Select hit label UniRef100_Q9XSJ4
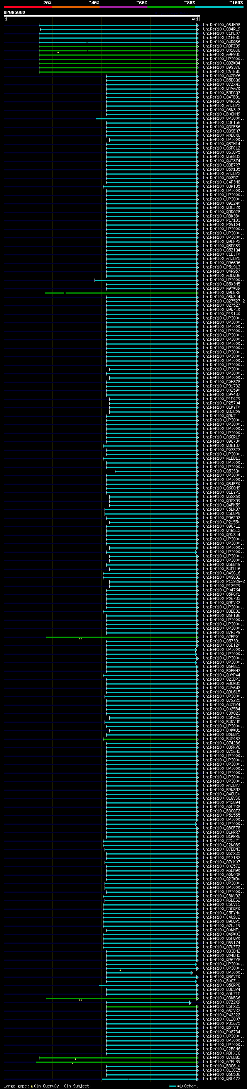The height and width of the screenshot is (1089, 247). [222, 535]
